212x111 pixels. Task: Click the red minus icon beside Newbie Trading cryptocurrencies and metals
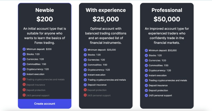(24, 79)
